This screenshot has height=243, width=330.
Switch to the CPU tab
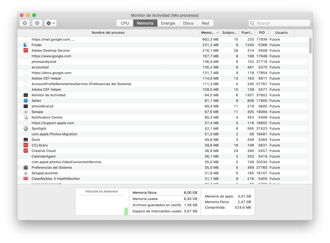125,23
